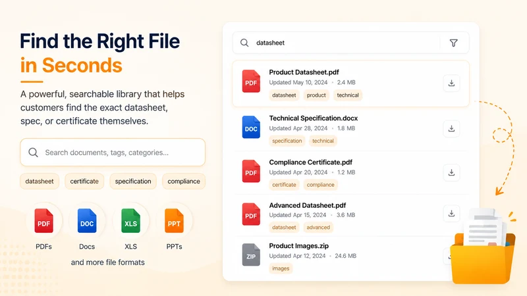Screen dimensions: 527x296
Task: Click the '1.2 MB' file size
Action: (347, 172)
